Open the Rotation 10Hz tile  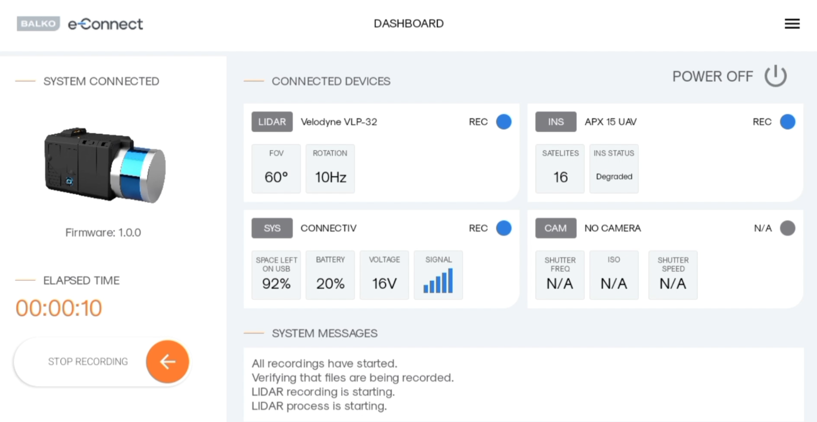click(x=330, y=169)
